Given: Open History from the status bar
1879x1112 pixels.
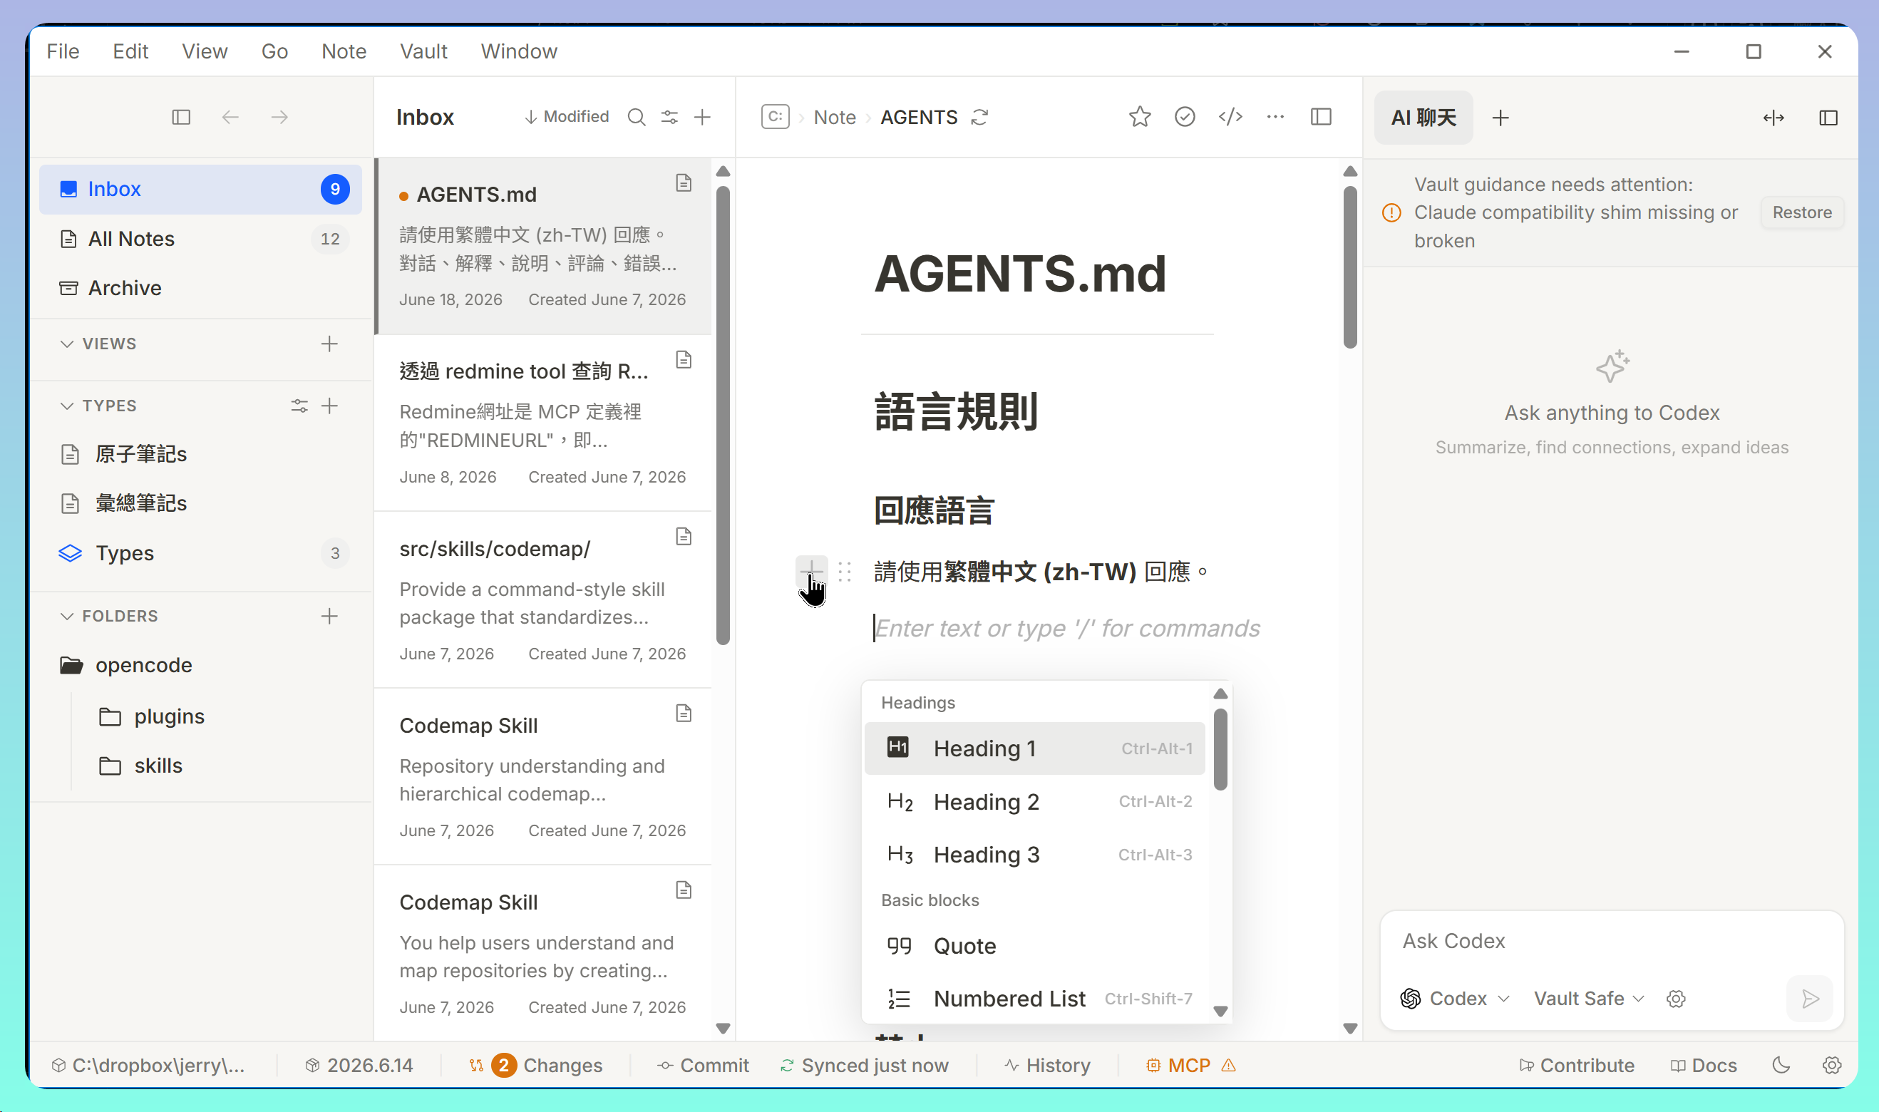Looking at the screenshot, I should point(1047,1065).
